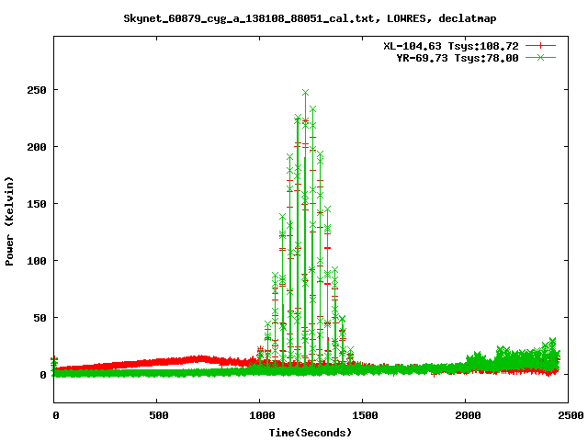This screenshot has height=441, width=588.
Task: Select the legend entry 'YR-69.73 Tsys:78.00'
Action: coord(458,58)
